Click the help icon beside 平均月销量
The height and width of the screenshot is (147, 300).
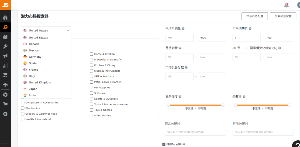click(x=183, y=29)
